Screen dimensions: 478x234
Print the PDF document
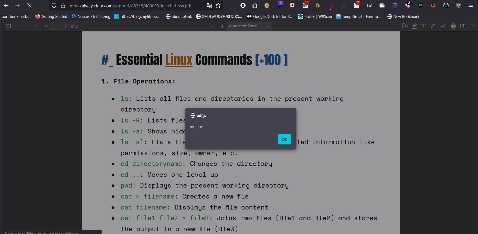(453, 26)
